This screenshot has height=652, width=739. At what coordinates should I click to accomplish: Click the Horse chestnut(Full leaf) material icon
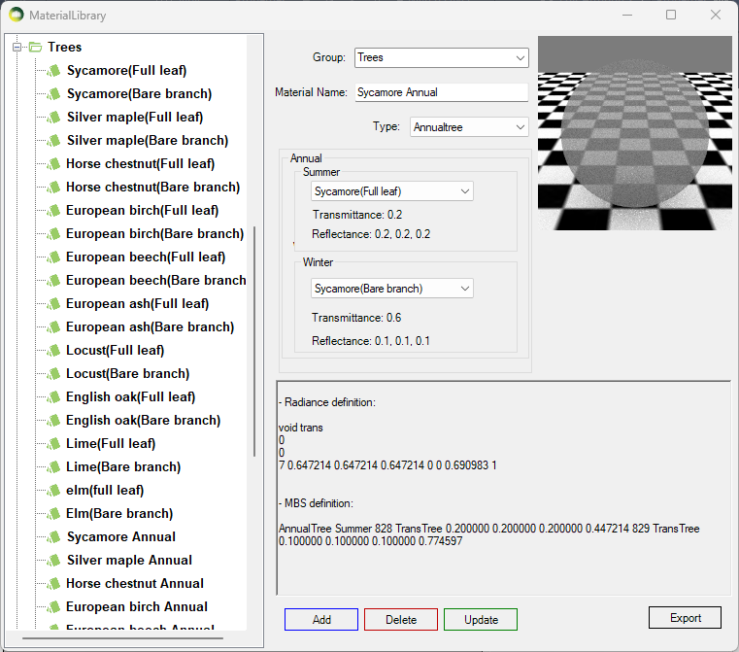[54, 163]
